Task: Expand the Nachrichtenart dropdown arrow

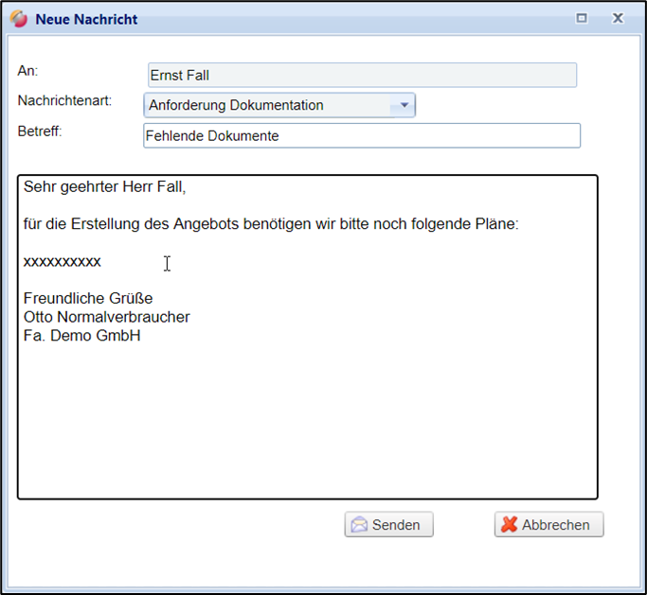Action: click(x=404, y=105)
